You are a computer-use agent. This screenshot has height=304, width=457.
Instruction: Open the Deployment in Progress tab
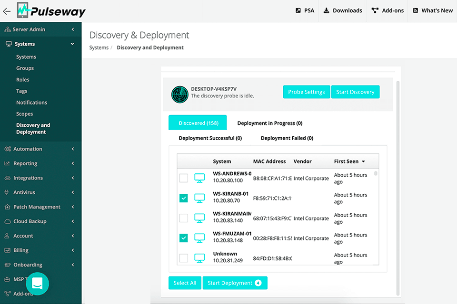coord(269,123)
